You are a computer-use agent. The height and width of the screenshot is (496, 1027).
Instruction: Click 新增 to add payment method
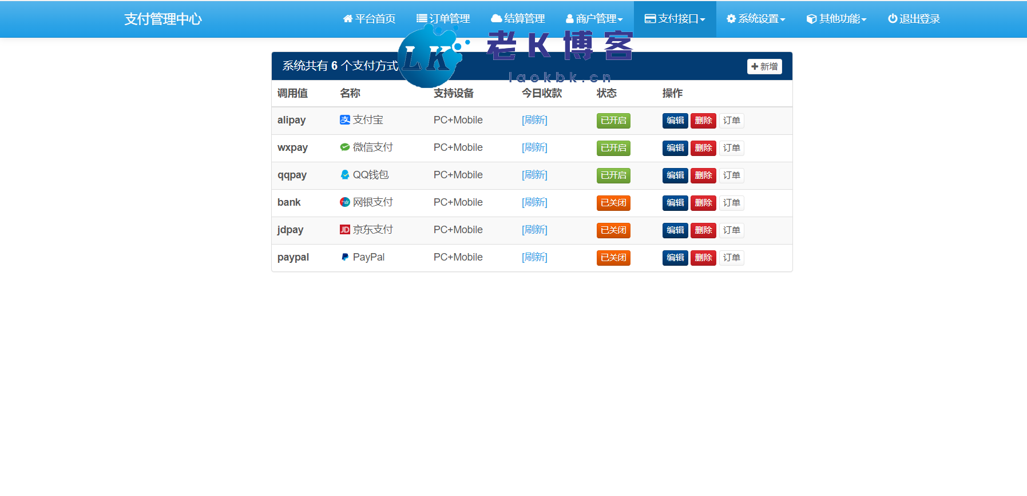coord(764,67)
